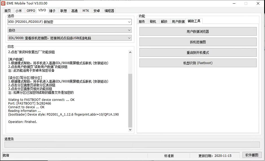Open the 刷机 function tab
The width and height of the screenshot is (265, 161).
coord(153,22)
